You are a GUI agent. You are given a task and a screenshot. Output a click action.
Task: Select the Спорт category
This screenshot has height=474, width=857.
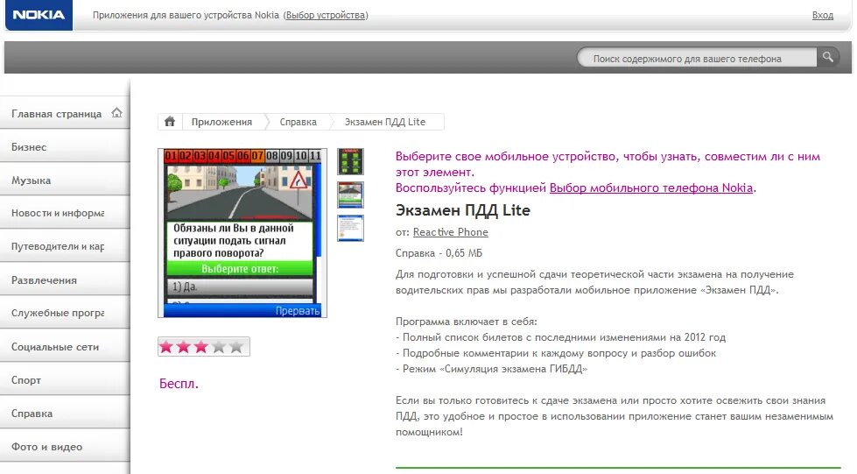coord(65,380)
